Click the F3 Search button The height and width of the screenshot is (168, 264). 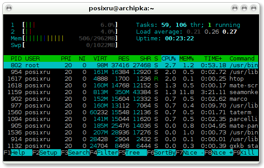point(75,152)
